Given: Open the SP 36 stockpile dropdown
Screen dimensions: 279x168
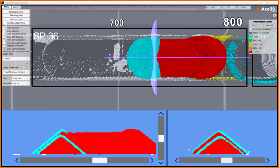Looking at the screenshot, I should [x=20, y=83].
